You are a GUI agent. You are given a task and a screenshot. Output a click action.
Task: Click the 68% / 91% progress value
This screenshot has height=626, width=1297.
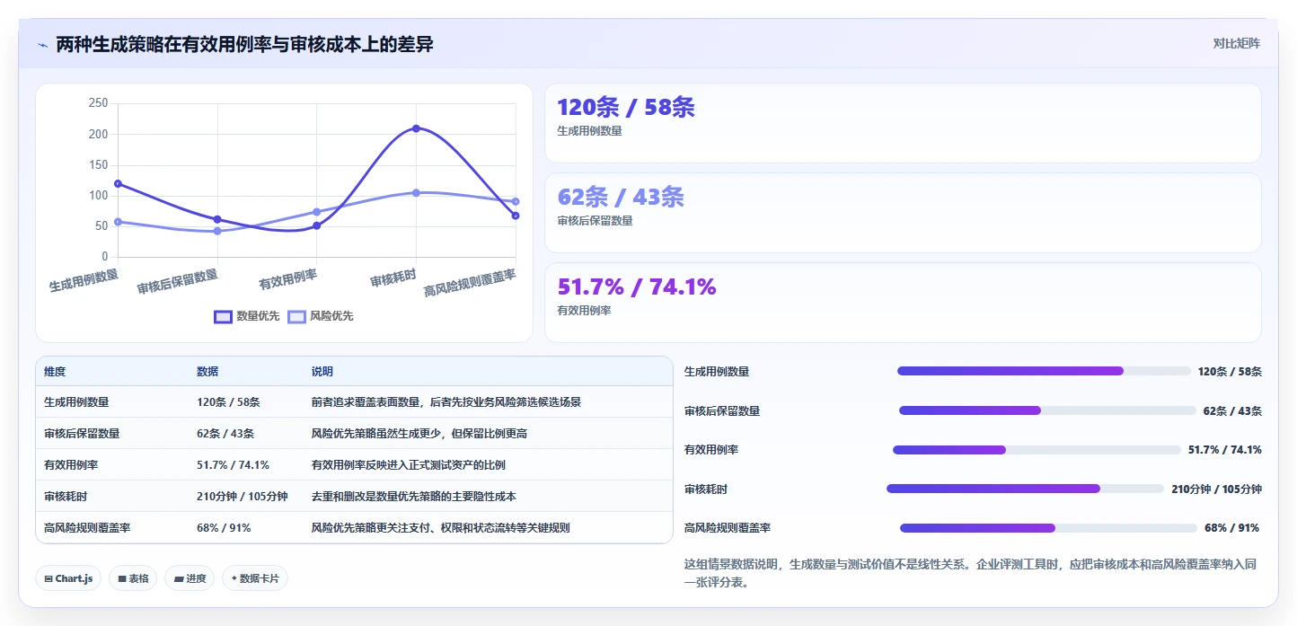[1231, 528]
